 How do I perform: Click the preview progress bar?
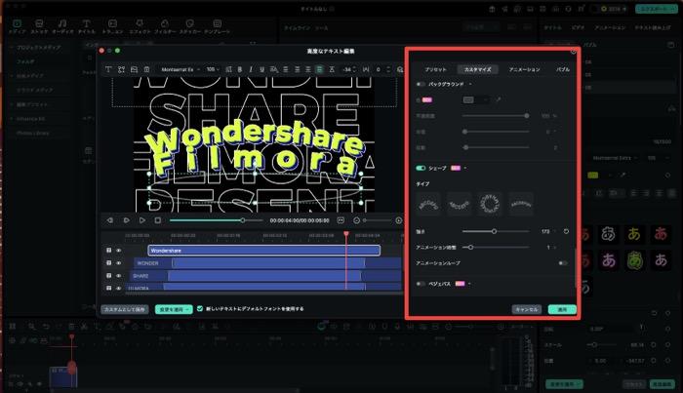click(x=217, y=220)
